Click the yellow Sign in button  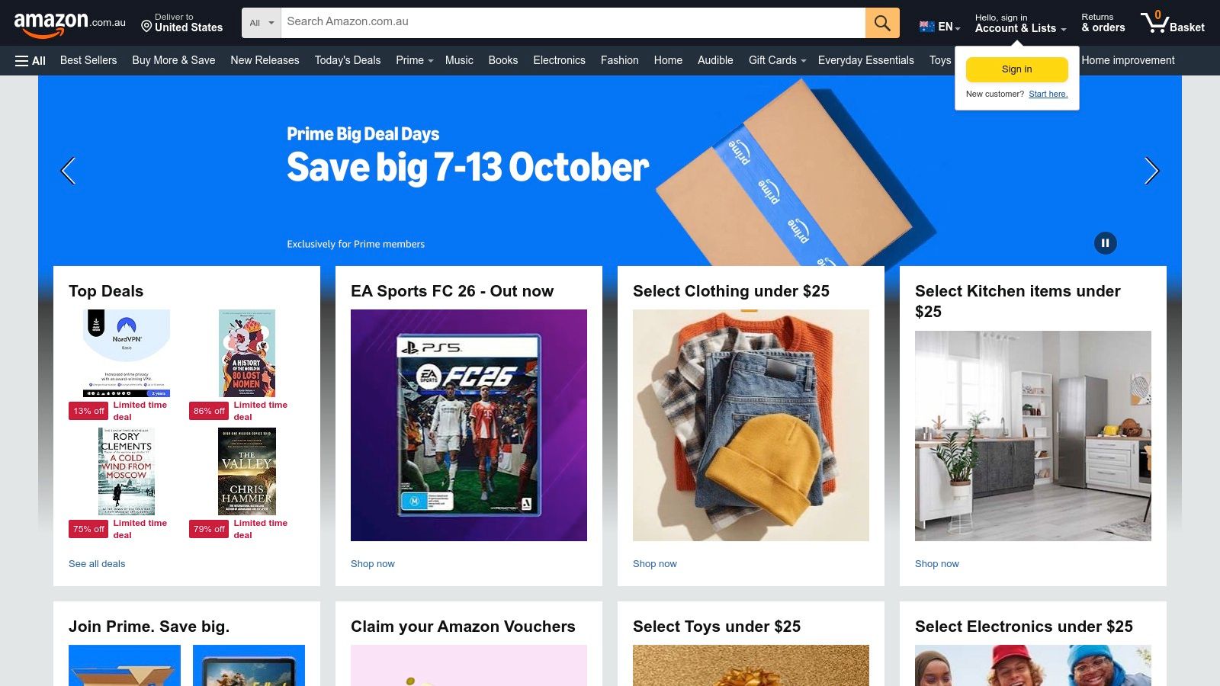tap(1016, 69)
